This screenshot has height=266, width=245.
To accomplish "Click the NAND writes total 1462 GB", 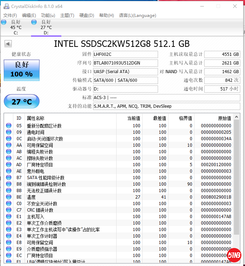I will pos(222,72).
